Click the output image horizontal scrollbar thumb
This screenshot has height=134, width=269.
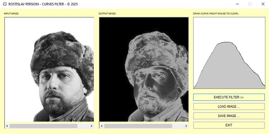(x=138, y=126)
